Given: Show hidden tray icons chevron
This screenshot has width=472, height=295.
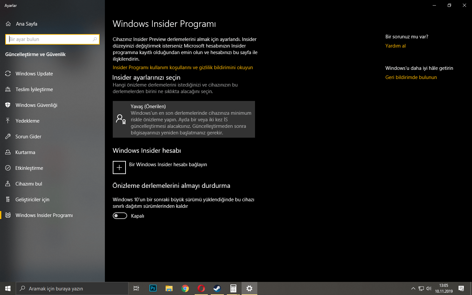Looking at the screenshot, I should (x=413, y=288).
